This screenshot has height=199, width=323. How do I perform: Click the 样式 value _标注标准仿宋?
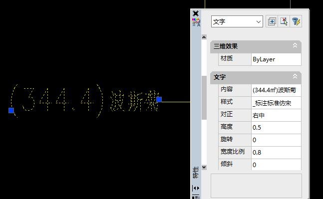click(276, 103)
